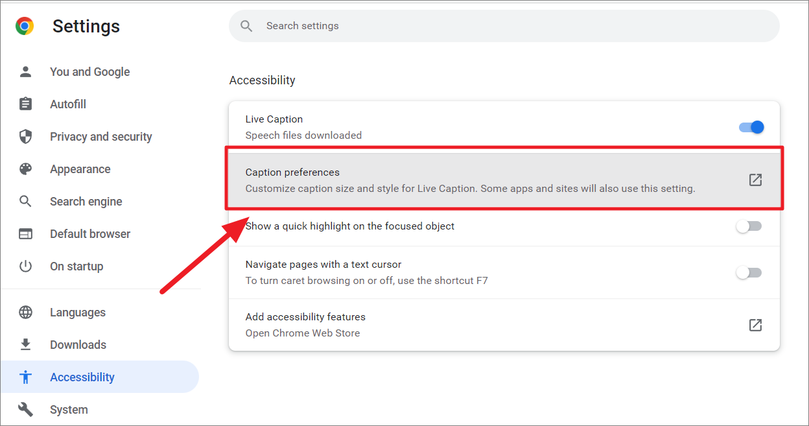Click the On startup power icon
This screenshot has width=809, height=426.
[25, 266]
